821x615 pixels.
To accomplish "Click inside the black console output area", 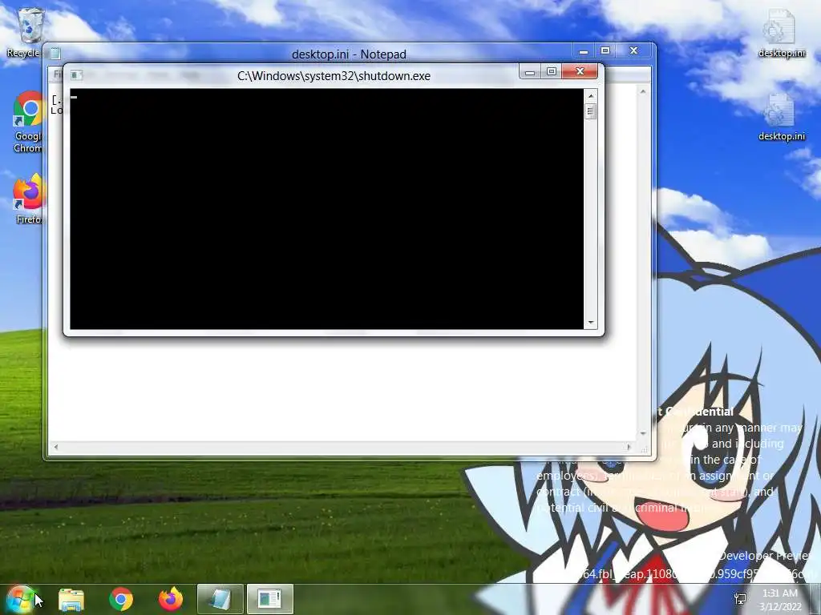I will [327, 209].
